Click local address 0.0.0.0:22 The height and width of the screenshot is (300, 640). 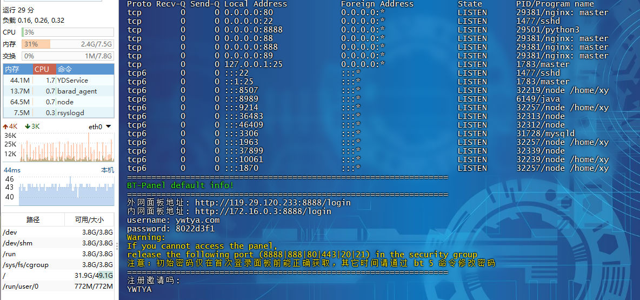[x=249, y=21]
